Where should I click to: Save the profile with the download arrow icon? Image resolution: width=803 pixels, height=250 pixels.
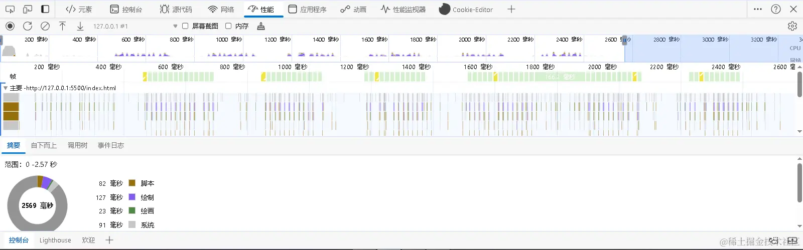[x=80, y=26]
